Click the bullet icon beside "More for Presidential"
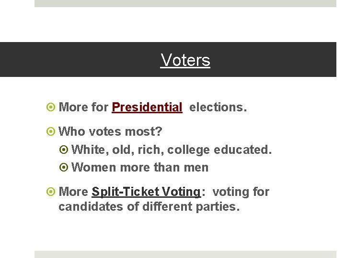 (52, 107)
